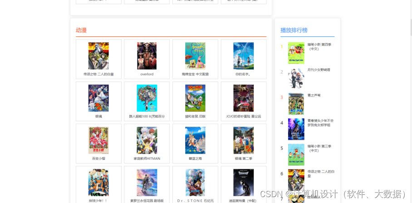This screenshot has height=203, width=412.
Task: Open the 猫和老鼠 旧版 poster
Action: coord(195,98)
